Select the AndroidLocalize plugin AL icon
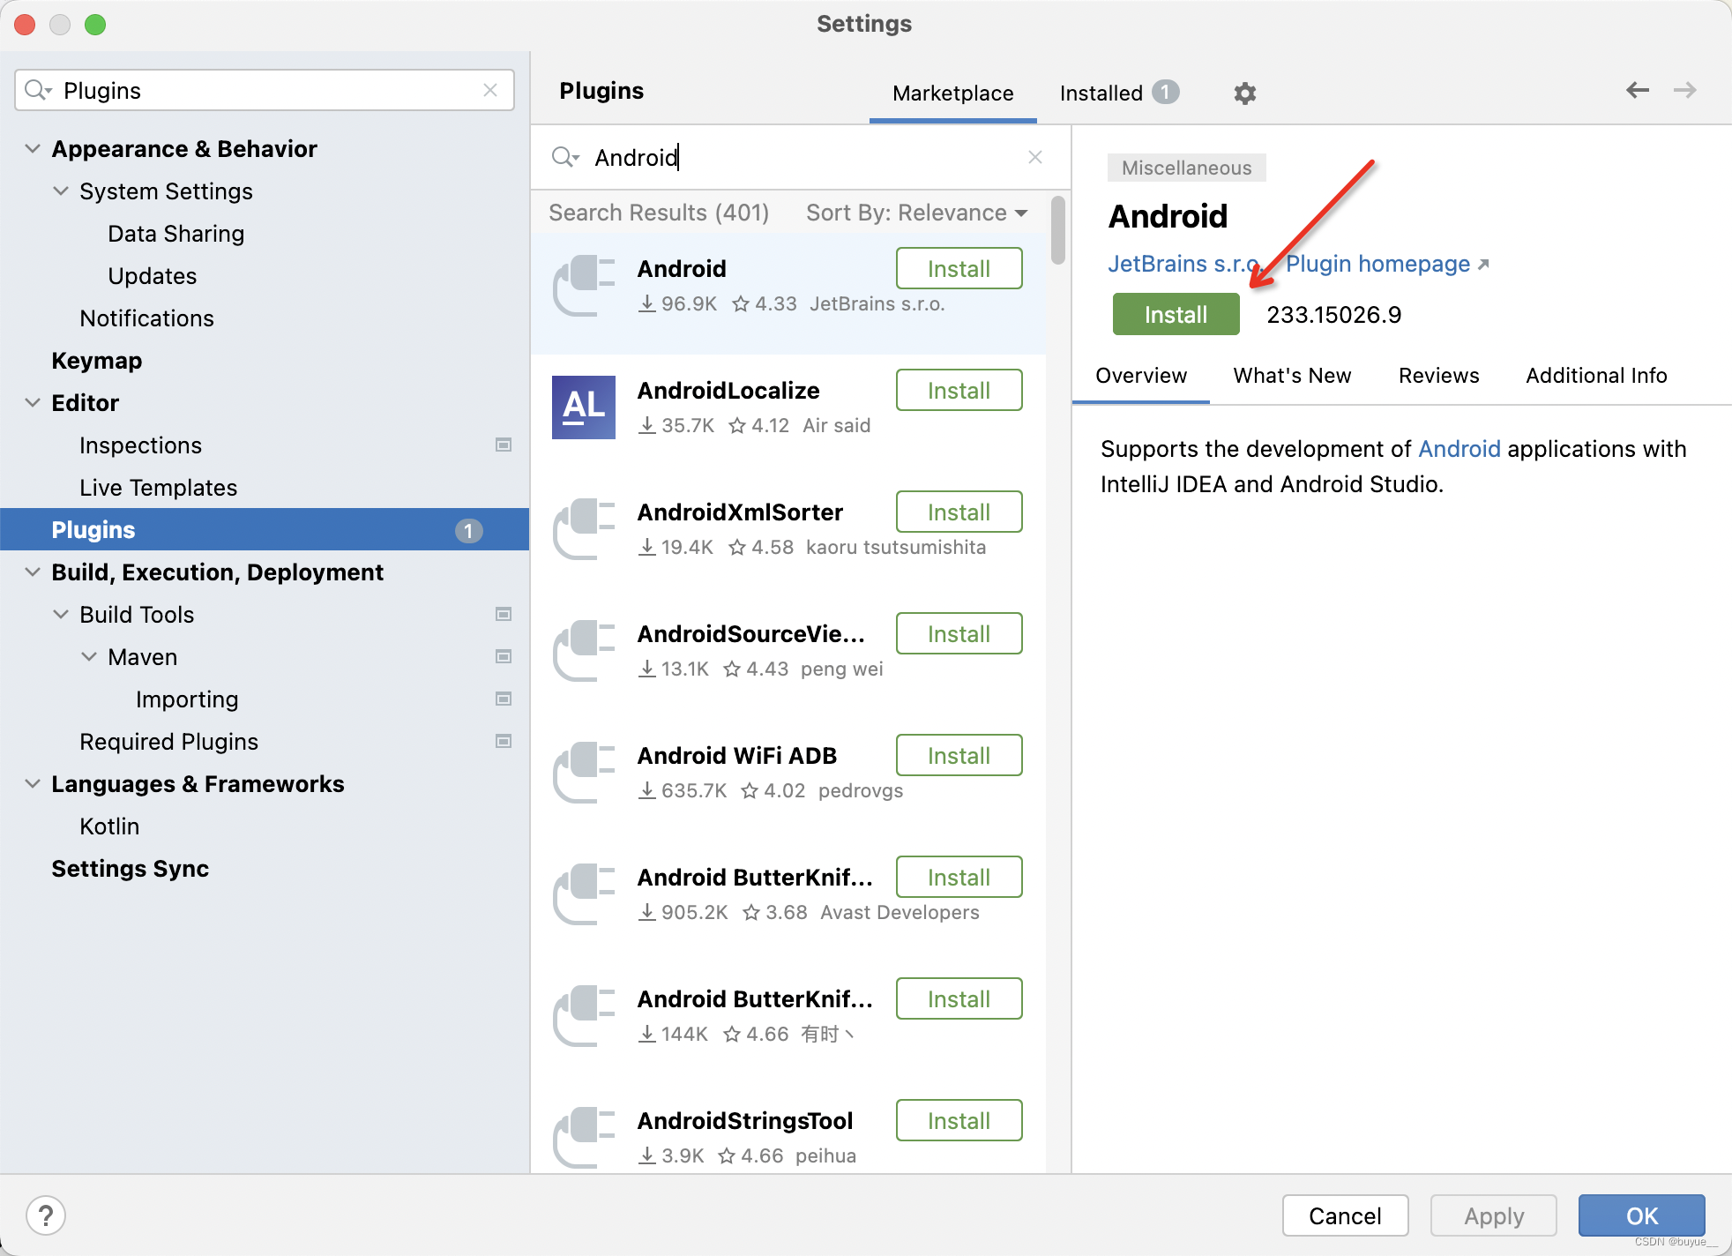Screen dimensions: 1732x1256 point(584,407)
